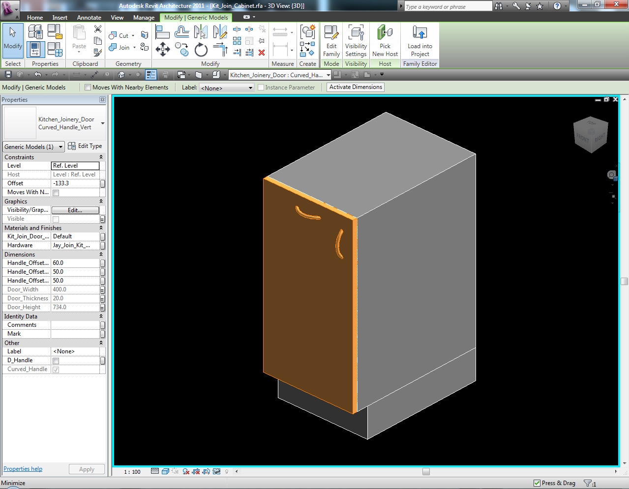Click the Rotate tool icon
629x489 pixels.
[x=201, y=50]
